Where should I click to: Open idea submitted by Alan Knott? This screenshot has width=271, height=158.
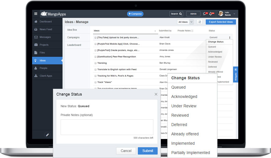tap(118, 38)
